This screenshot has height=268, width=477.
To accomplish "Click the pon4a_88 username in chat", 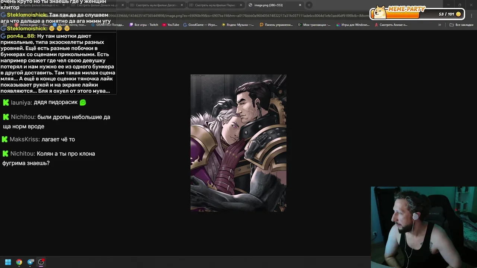I will [21, 36].
